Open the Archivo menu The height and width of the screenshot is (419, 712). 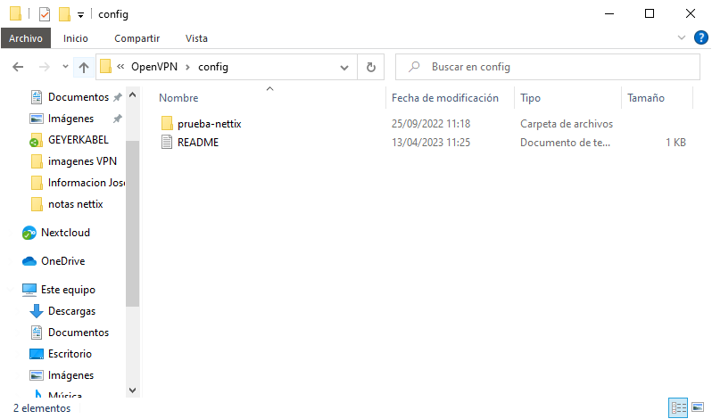pos(27,38)
